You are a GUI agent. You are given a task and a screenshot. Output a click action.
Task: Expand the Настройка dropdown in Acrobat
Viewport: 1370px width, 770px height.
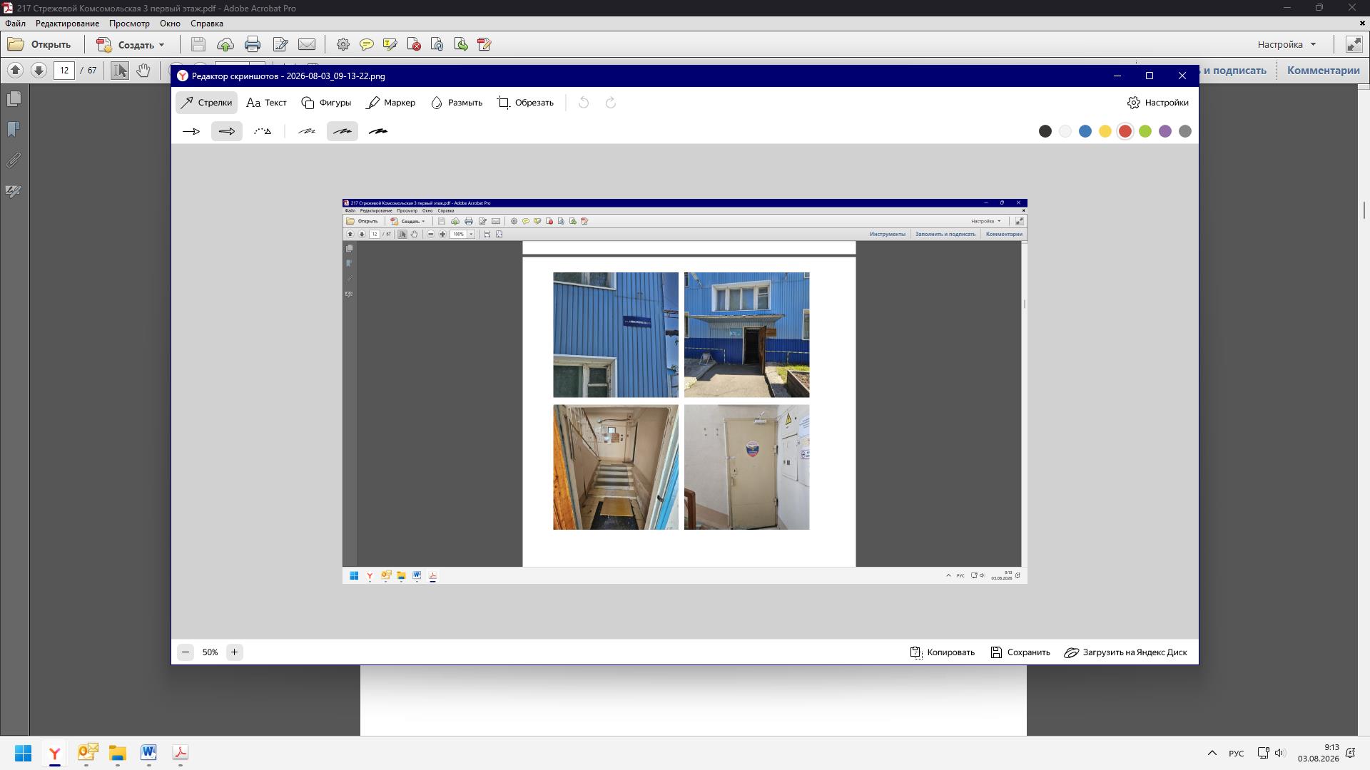[x=1287, y=44]
